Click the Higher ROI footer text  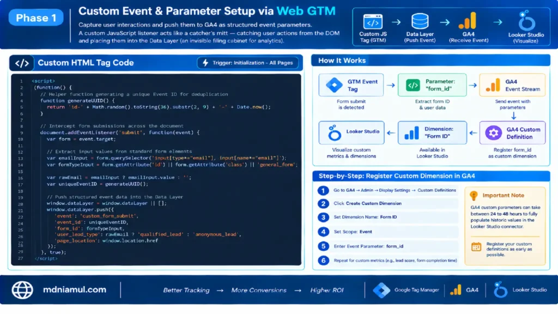327,291
